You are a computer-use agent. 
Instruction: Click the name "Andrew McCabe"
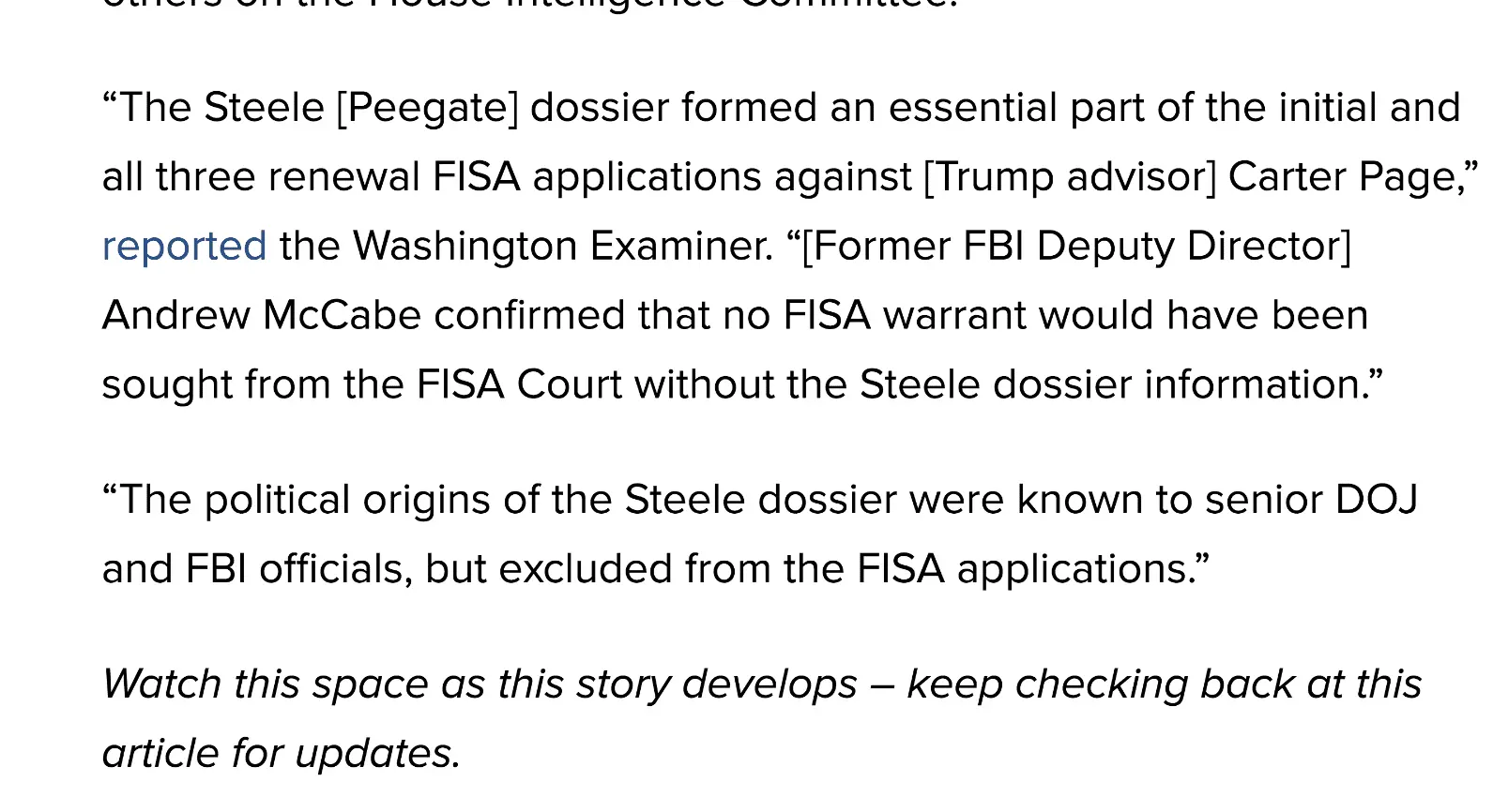click(261, 316)
